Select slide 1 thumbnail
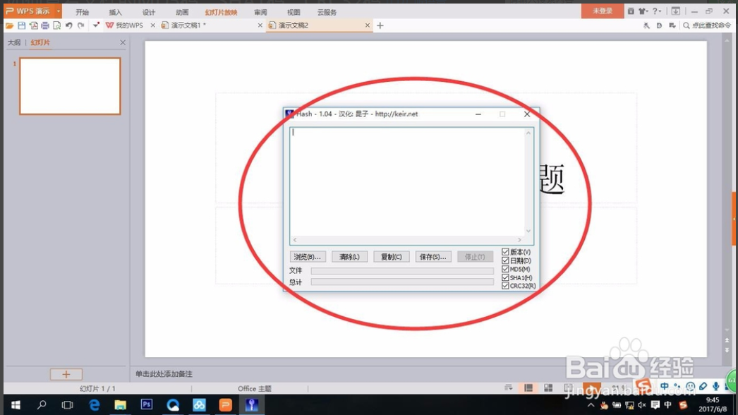Screen dimensions: 738x415 point(70,86)
